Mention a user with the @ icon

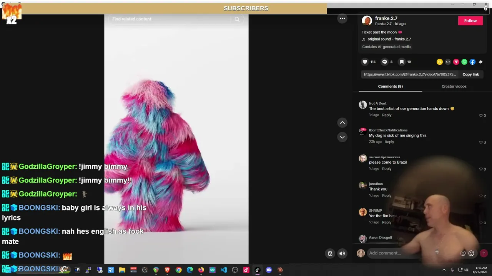[x=463, y=253]
